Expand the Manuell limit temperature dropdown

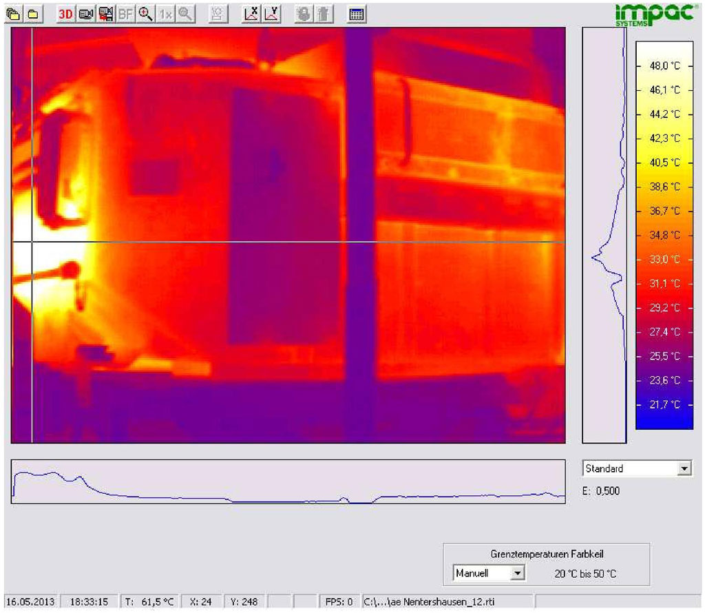(489, 573)
